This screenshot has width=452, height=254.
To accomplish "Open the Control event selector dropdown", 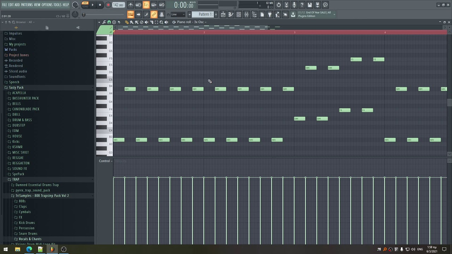I will click(106, 161).
